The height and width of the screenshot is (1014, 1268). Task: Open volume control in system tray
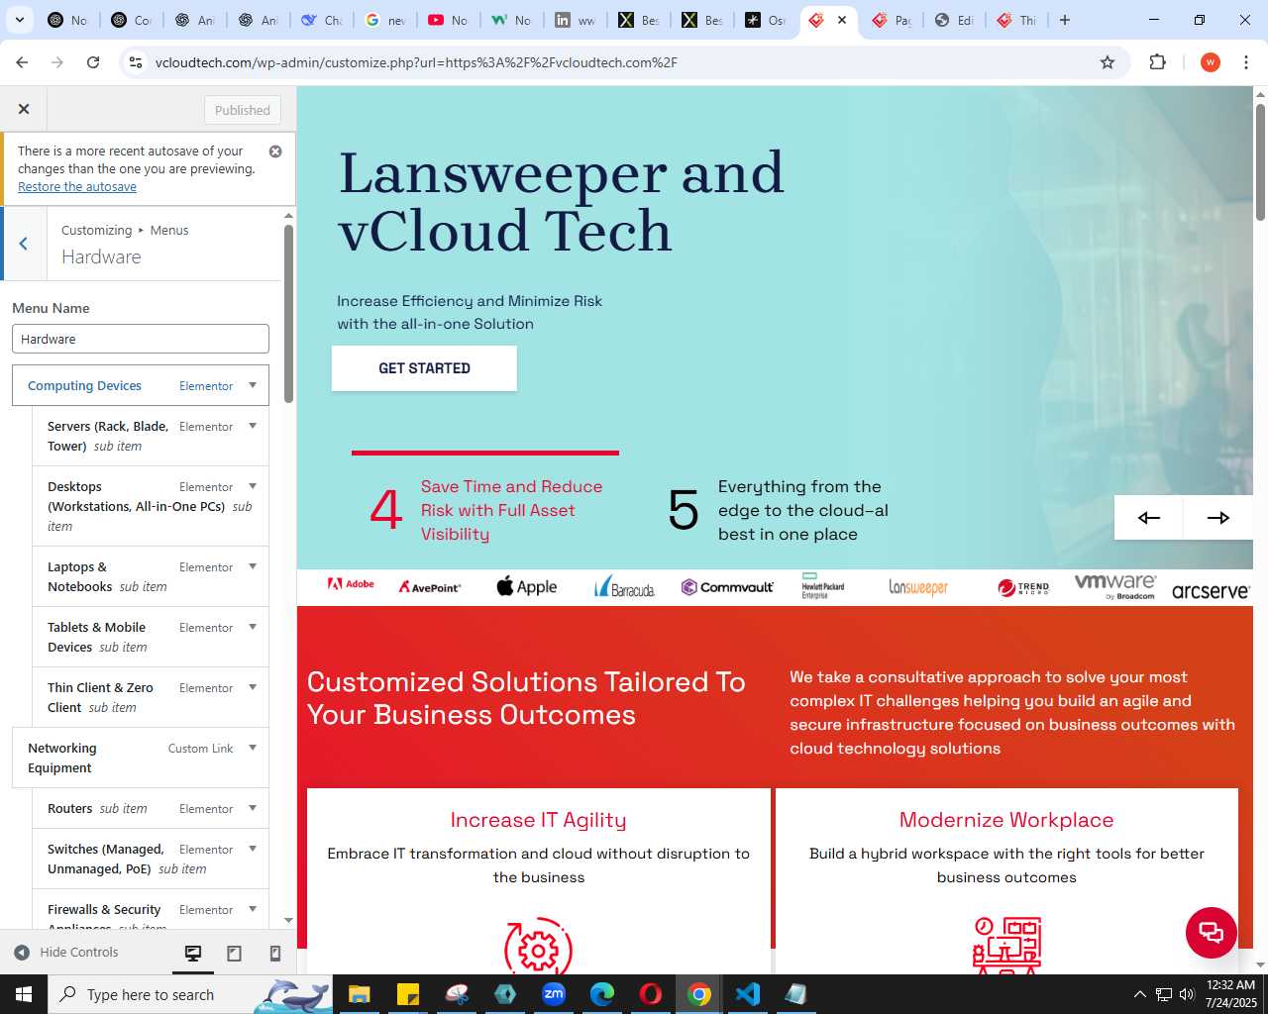(1187, 994)
